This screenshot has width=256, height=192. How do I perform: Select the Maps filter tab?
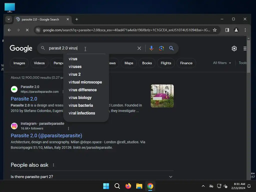129,63
